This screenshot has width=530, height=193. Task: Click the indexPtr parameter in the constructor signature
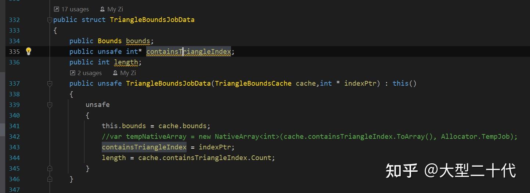[360, 83]
